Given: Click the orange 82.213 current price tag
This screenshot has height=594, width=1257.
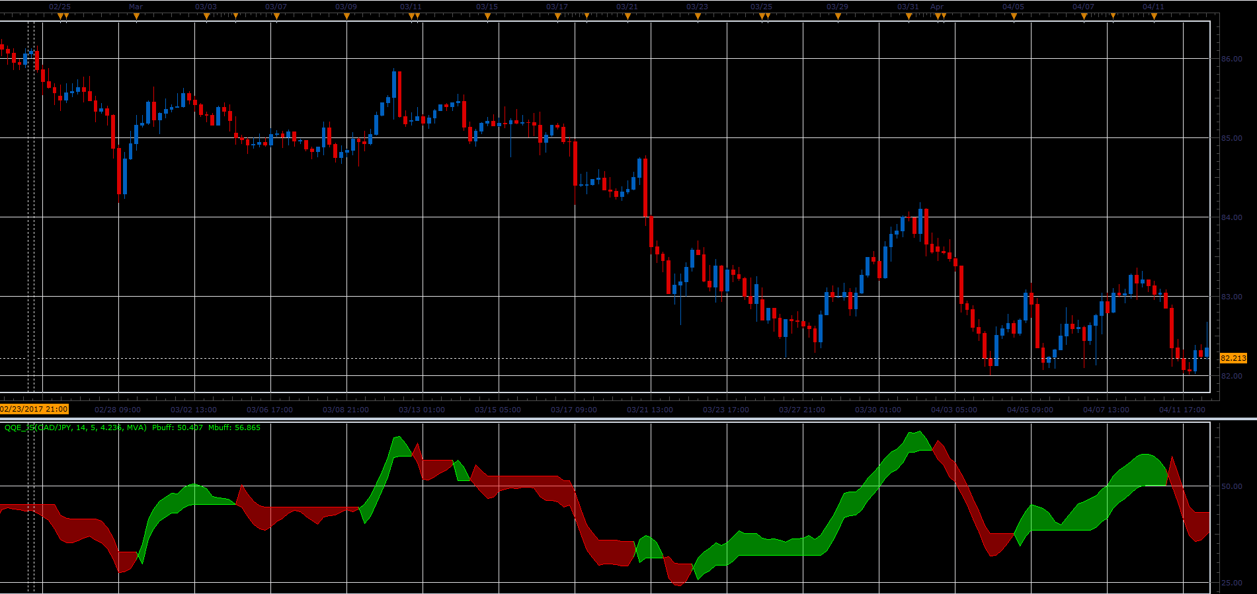Looking at the screenshot, I should coord(1233,358).
